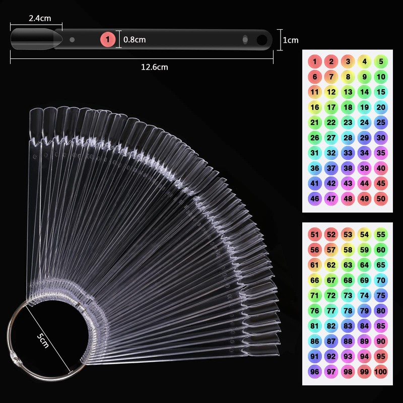This screenshot has height=403, width=403.
Task: Click the red number 1 sticker on the stick
Action: click(x=108, y=39)
